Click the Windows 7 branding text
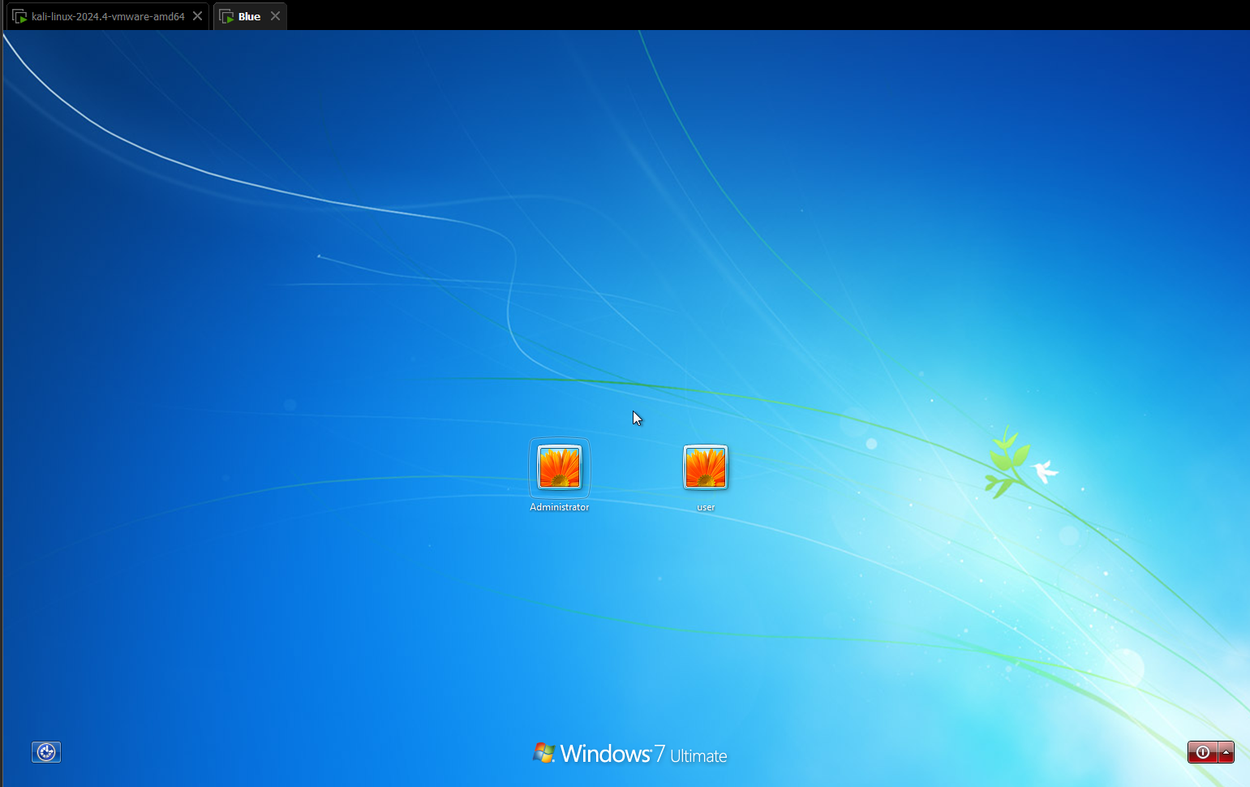This screenshot has width=1250, height=787. tap(612, 754)
